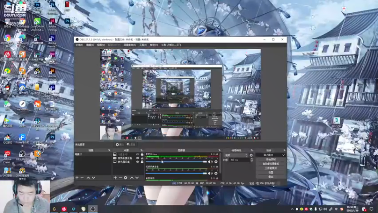Click the Settings button in OBS controls
The image size is (378, 213).
(x=271, y=172)
